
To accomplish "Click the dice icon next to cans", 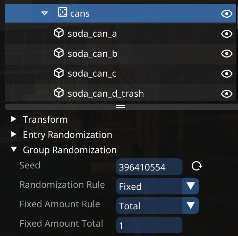I will (x=63, y=13).
